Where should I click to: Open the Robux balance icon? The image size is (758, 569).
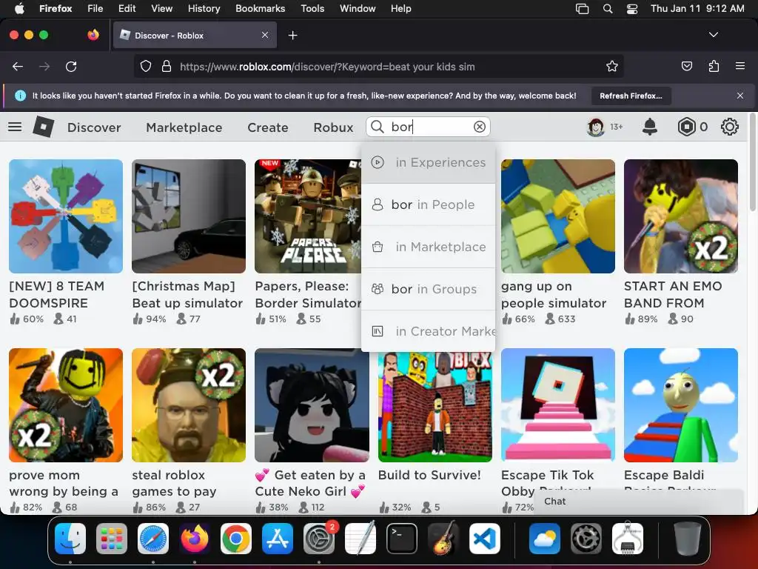coord(686,127)
